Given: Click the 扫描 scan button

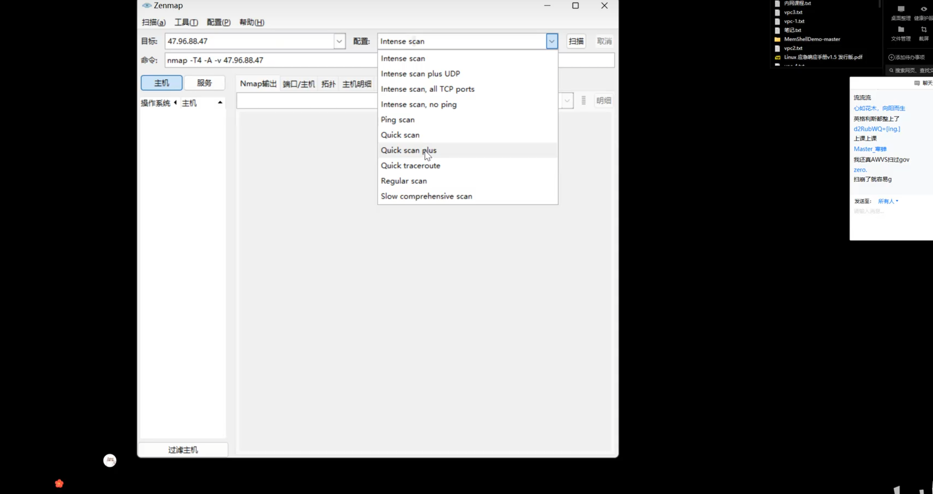Looking at the screenshot, I should pos(576,41).
